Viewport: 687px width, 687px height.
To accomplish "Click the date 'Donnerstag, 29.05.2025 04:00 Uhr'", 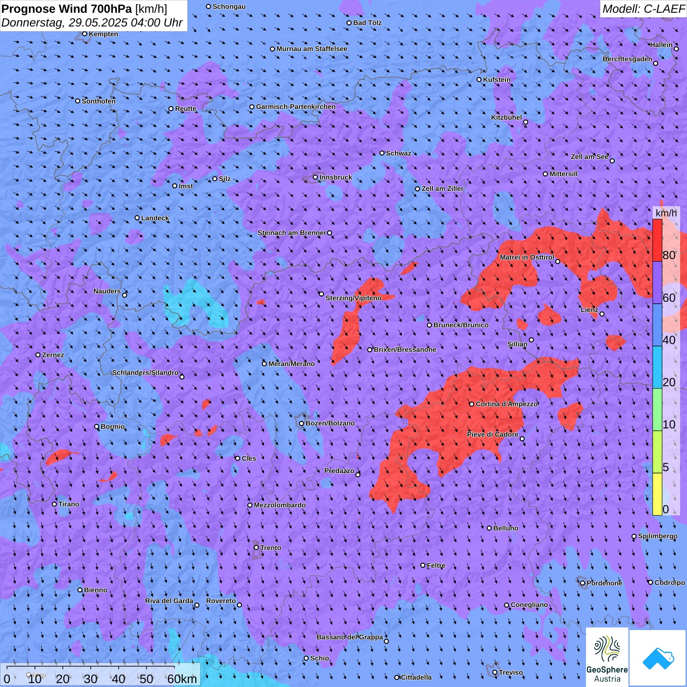I will point(92,23).
